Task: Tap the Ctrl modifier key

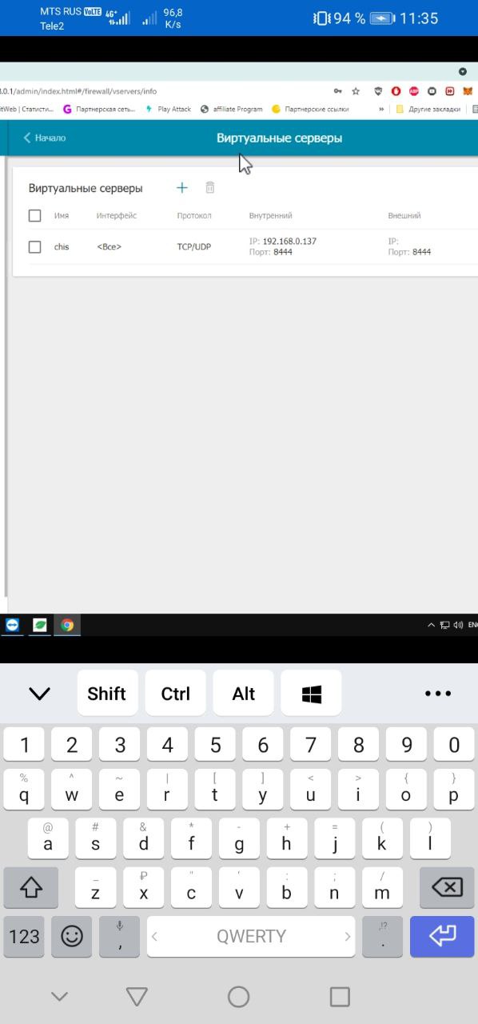Action: 175,694
